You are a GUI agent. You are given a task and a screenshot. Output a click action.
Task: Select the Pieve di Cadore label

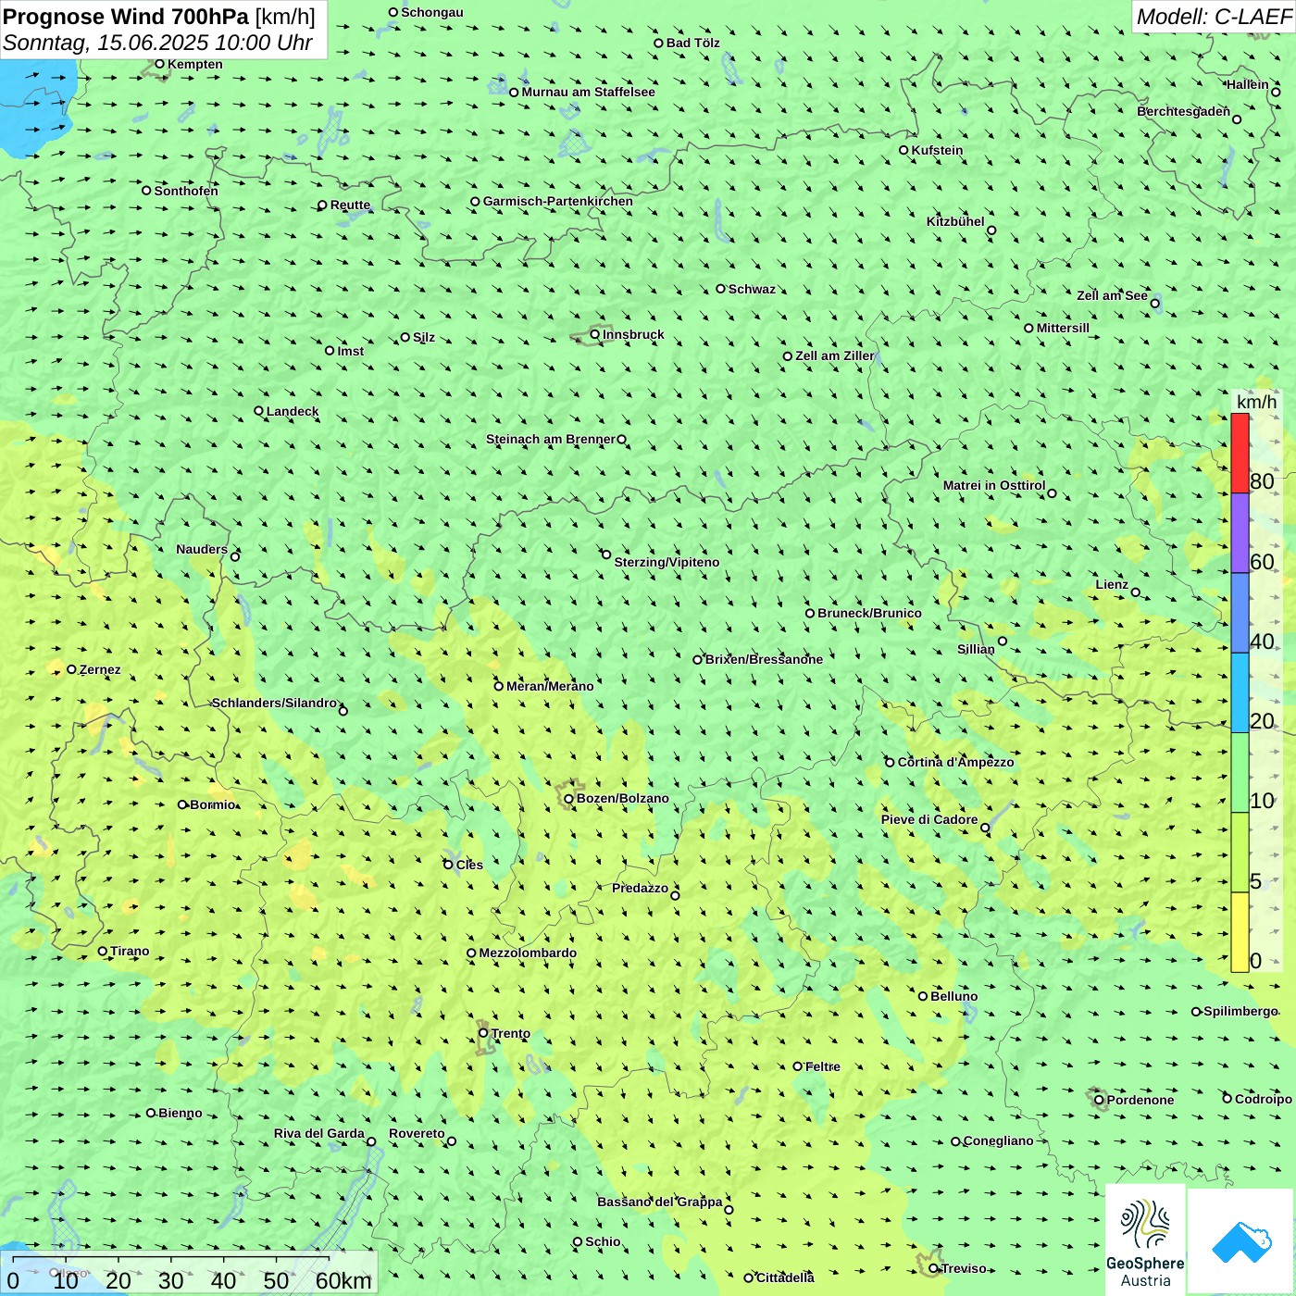point(929,819)
